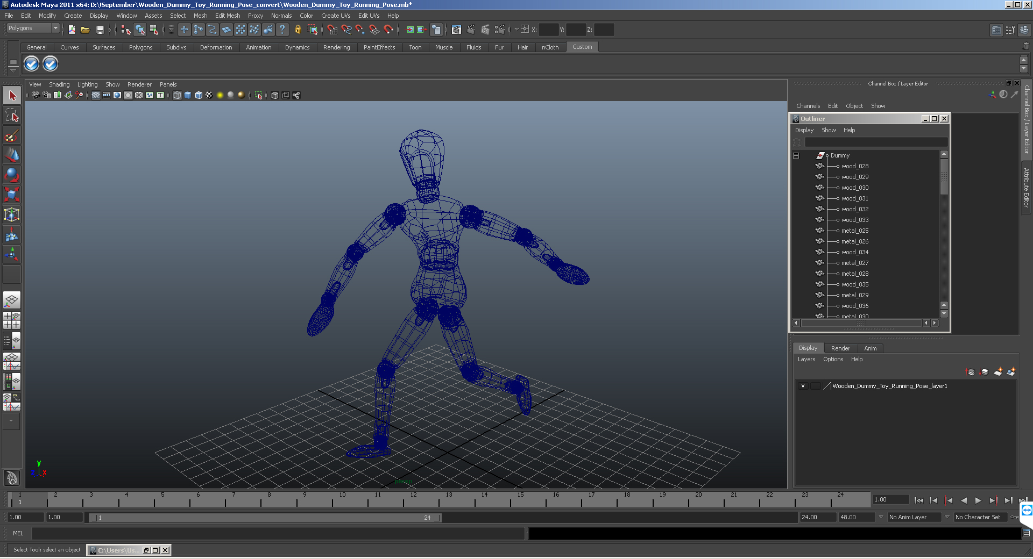The height and width of the screenshot is (559, 1033).
Task: Select the Universal Manipulator tool
Action: [x=12, y=214]
